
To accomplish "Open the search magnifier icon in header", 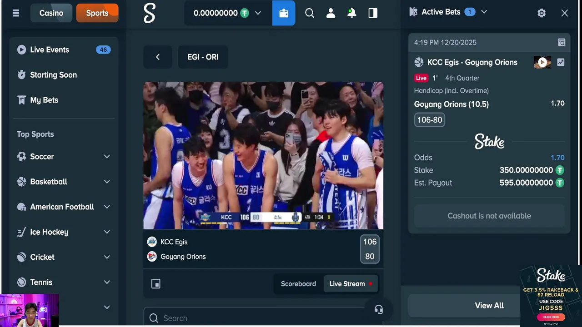I will click(x=310, y=13).
